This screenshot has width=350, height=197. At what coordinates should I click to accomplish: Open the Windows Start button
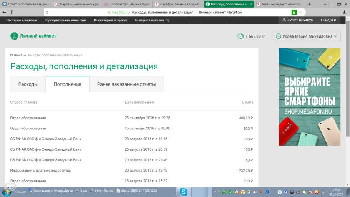[7, 192]
